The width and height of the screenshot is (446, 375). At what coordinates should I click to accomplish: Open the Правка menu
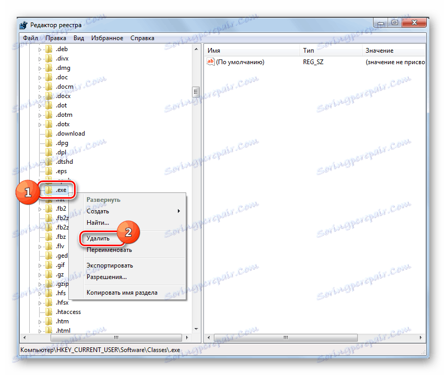click(56, 38)
